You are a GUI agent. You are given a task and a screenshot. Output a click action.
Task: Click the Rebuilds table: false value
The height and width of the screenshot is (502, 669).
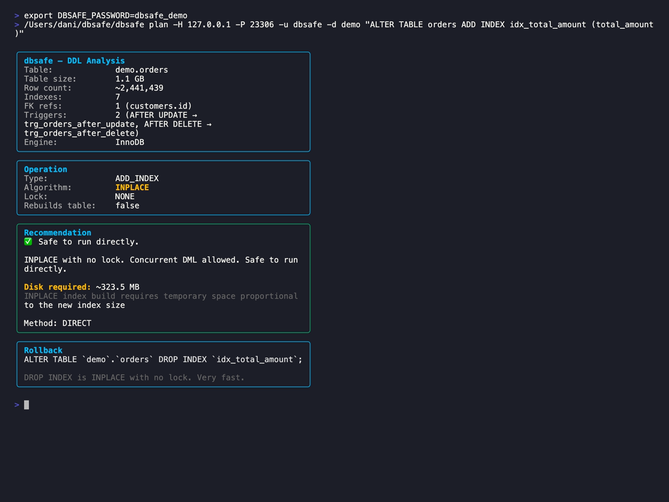coord(127,205)
